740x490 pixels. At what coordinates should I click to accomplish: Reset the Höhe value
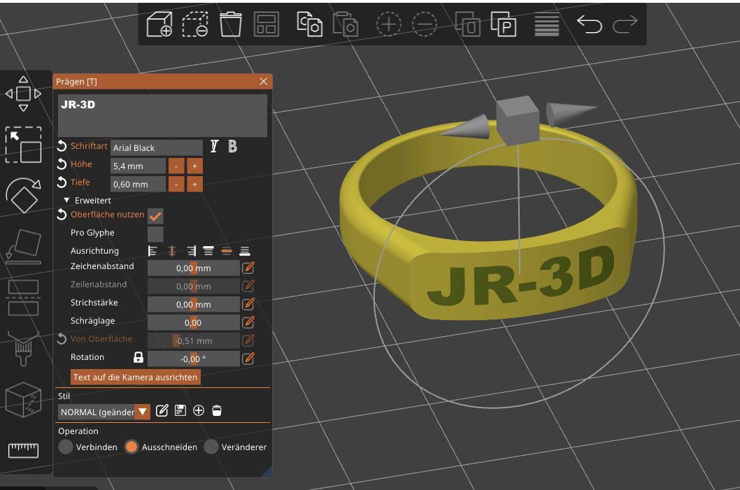[62, 164]
